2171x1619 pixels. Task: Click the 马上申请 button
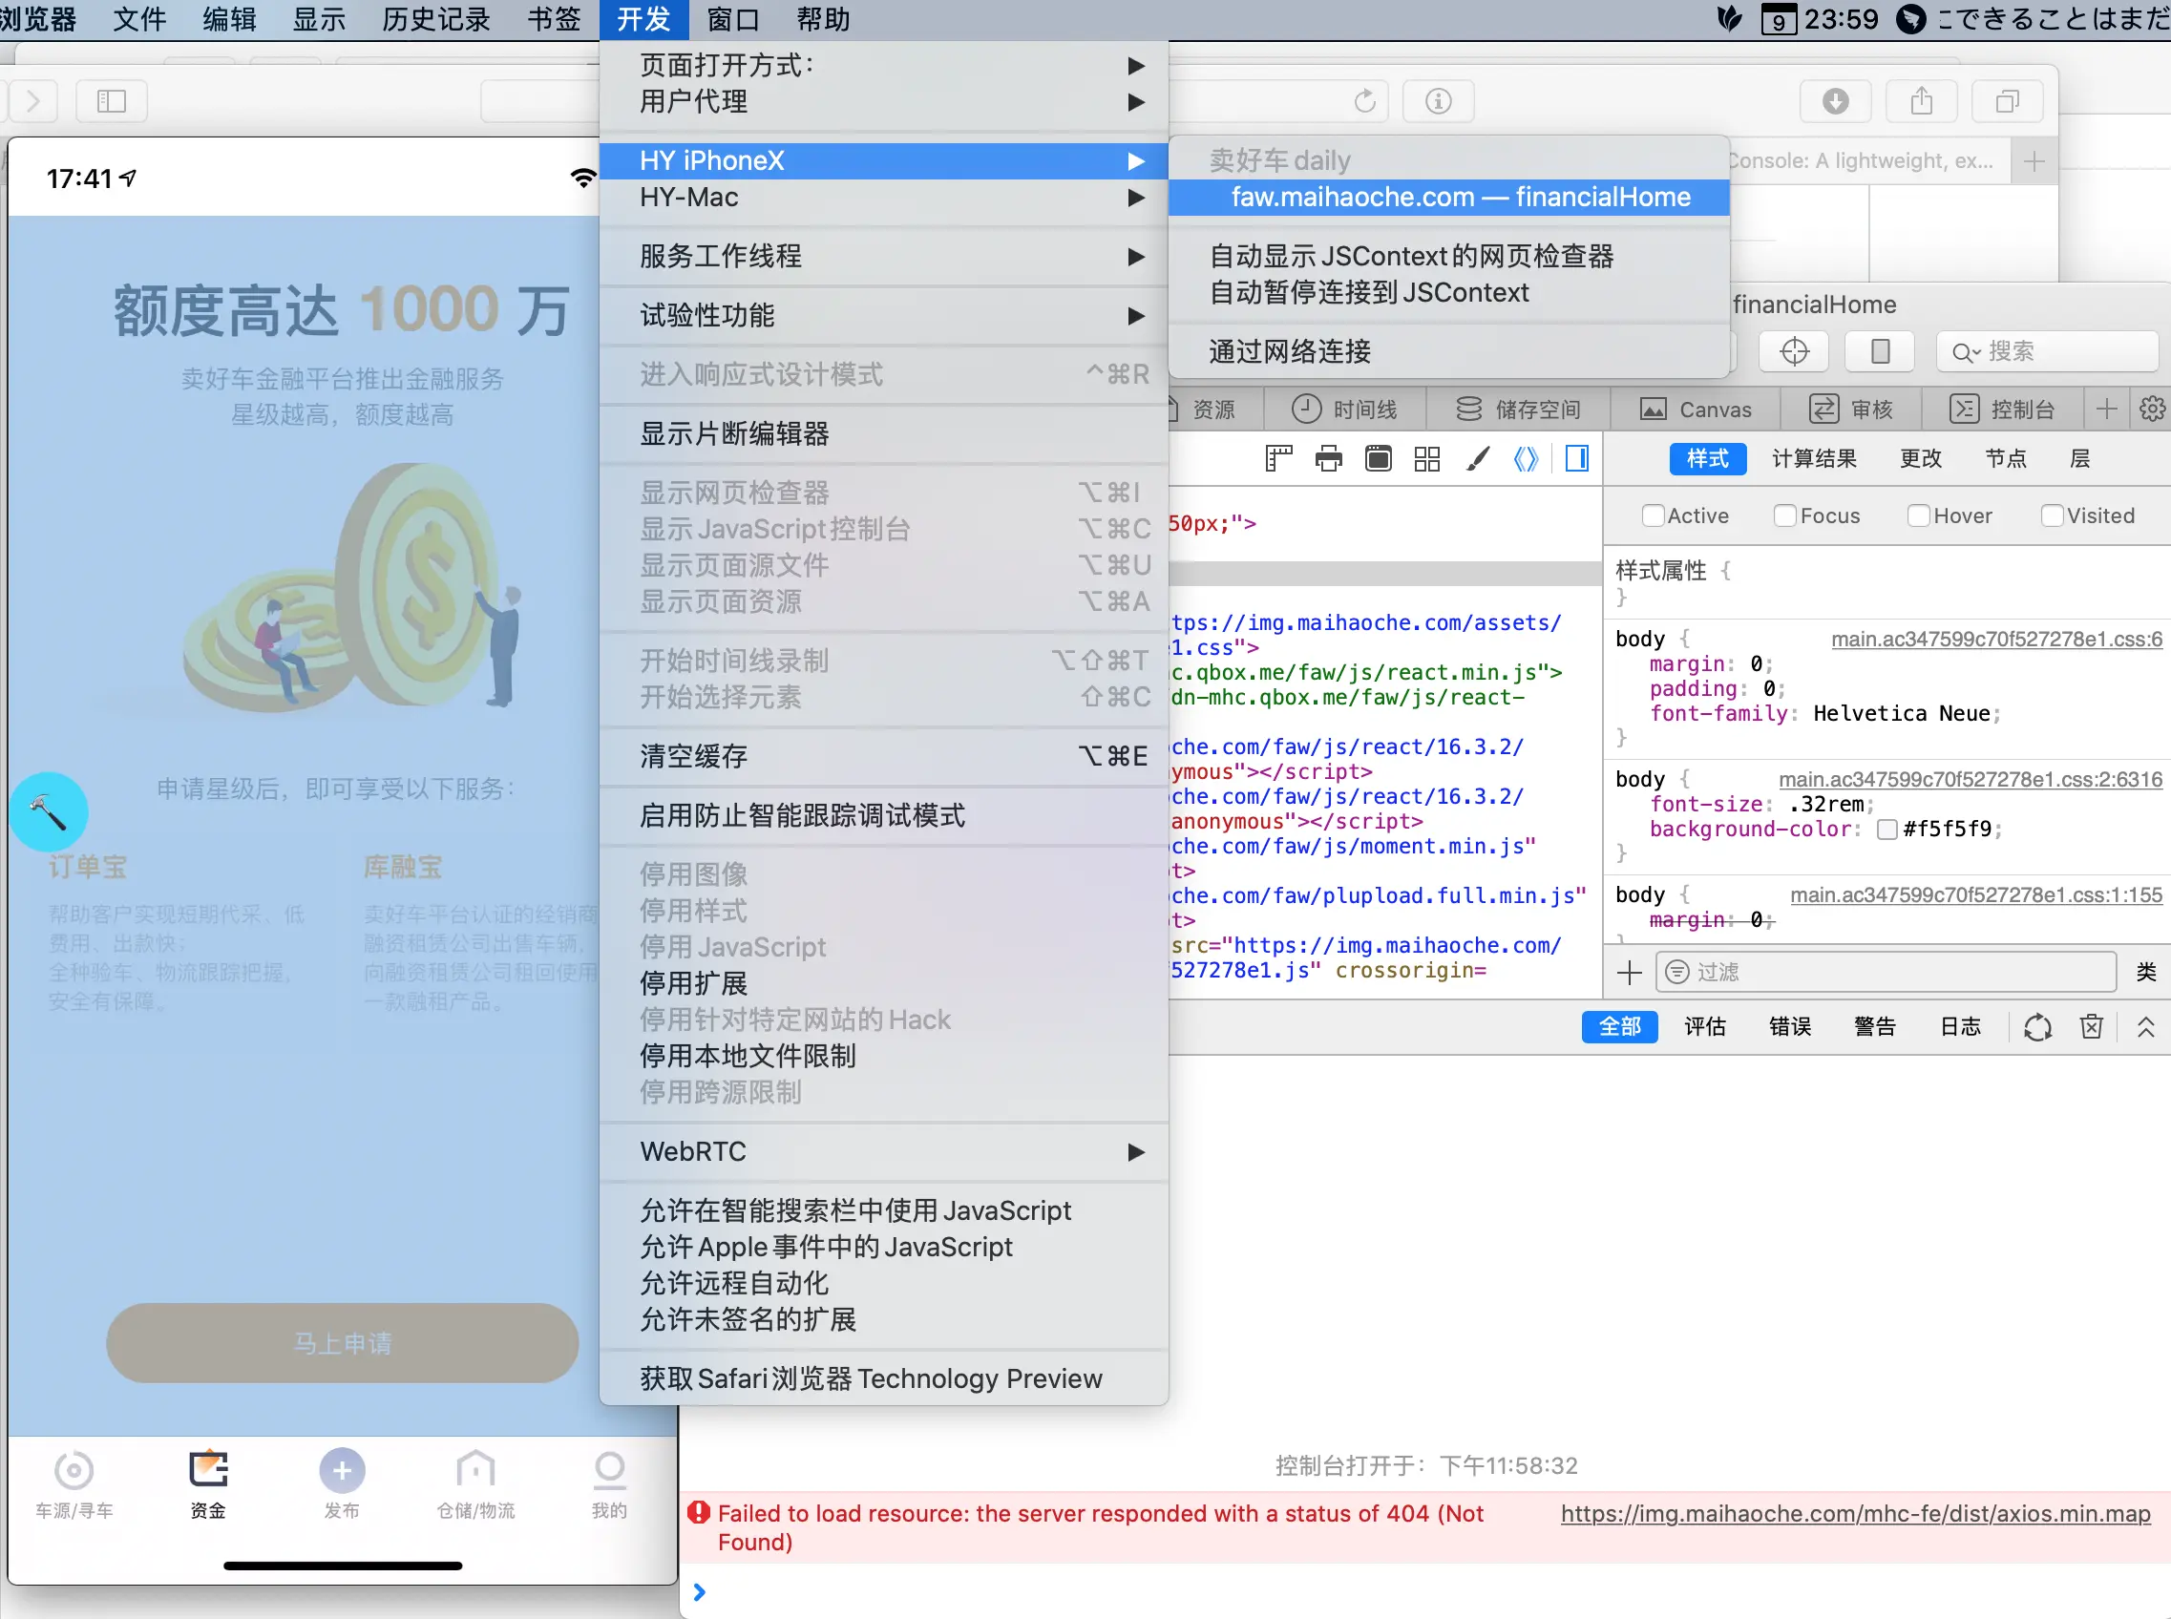(x=341, y=1344)
